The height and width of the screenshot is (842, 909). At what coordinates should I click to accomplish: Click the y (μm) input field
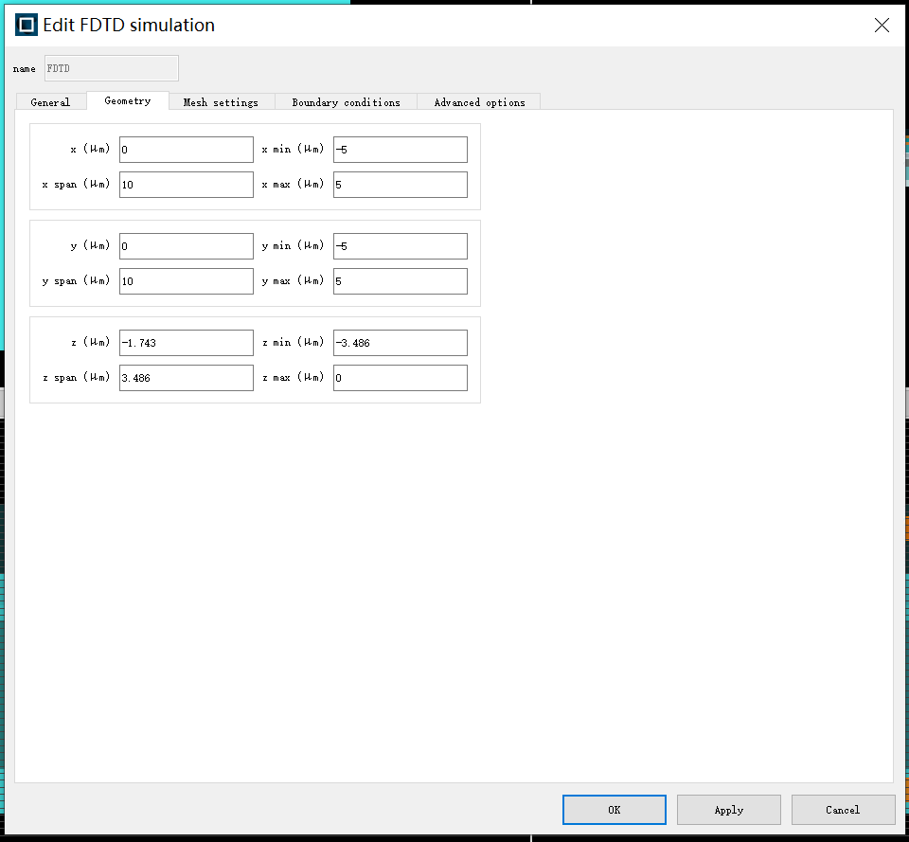coord(187,246)
